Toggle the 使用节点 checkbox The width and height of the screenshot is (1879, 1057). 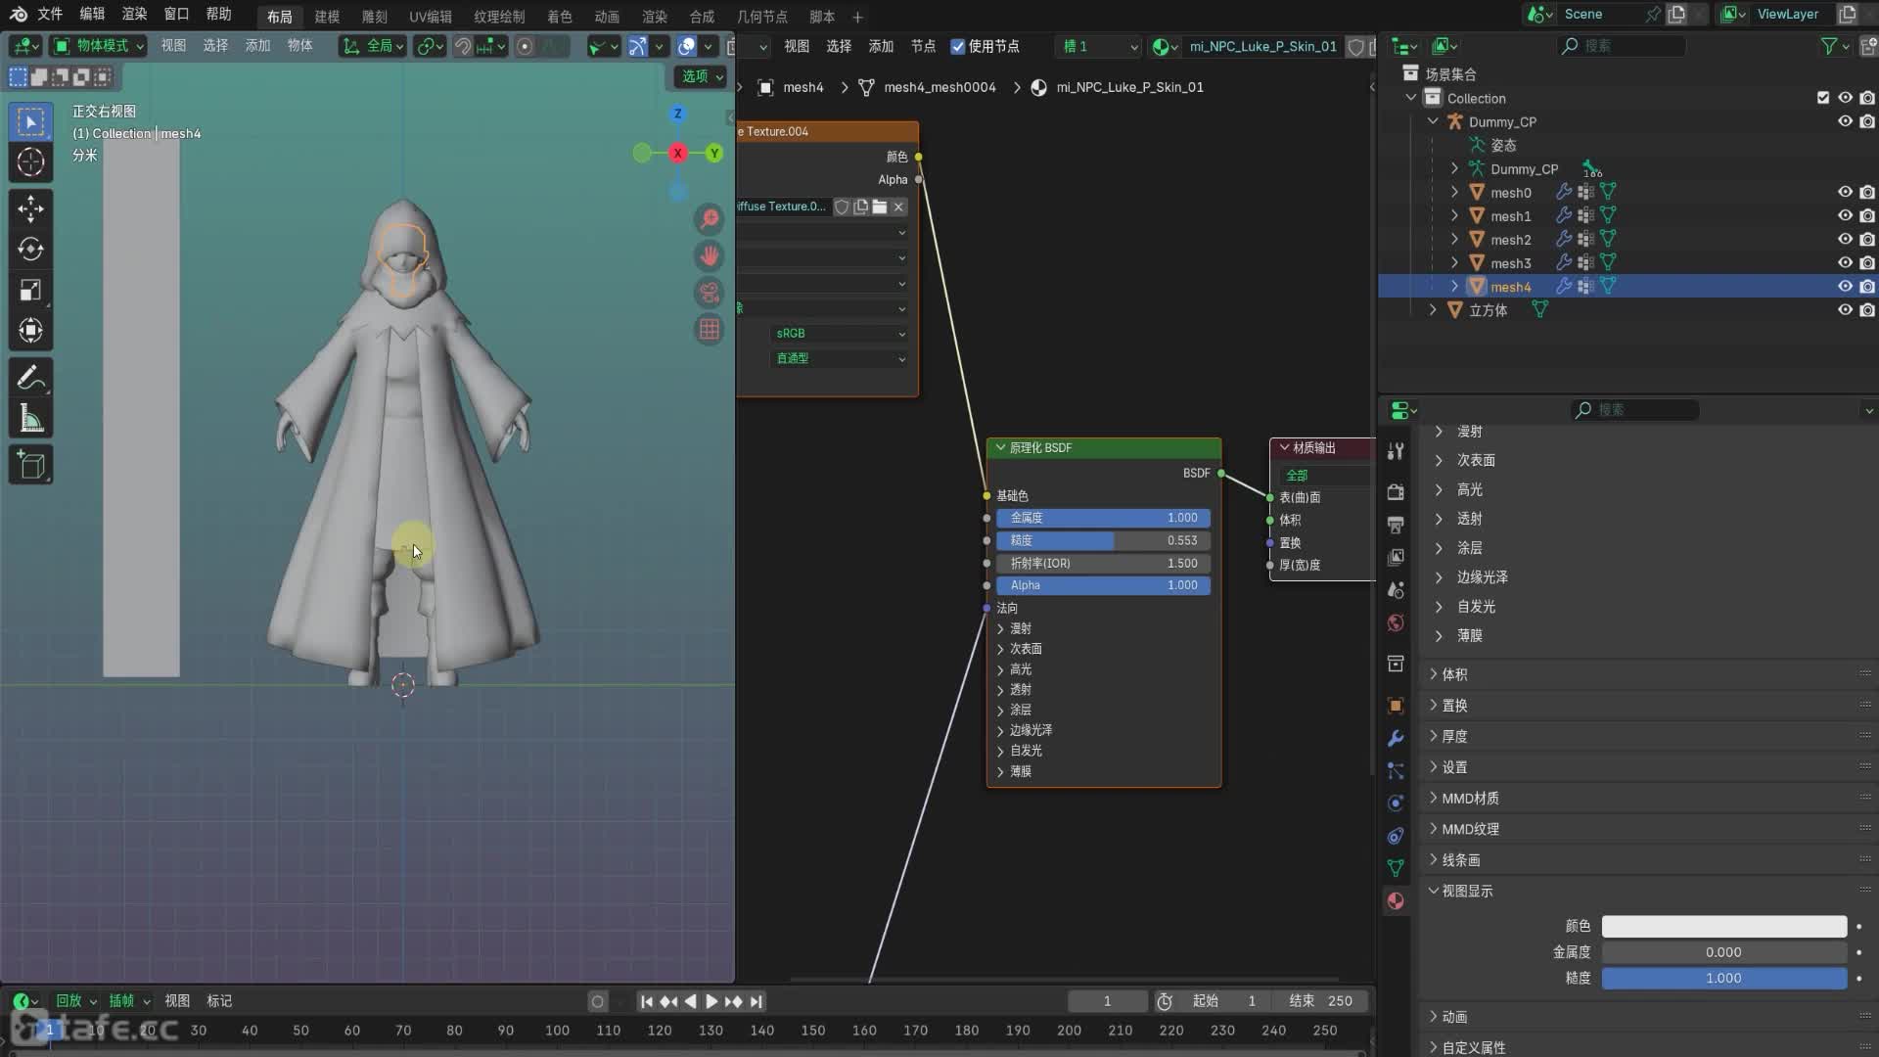[959, 46]
